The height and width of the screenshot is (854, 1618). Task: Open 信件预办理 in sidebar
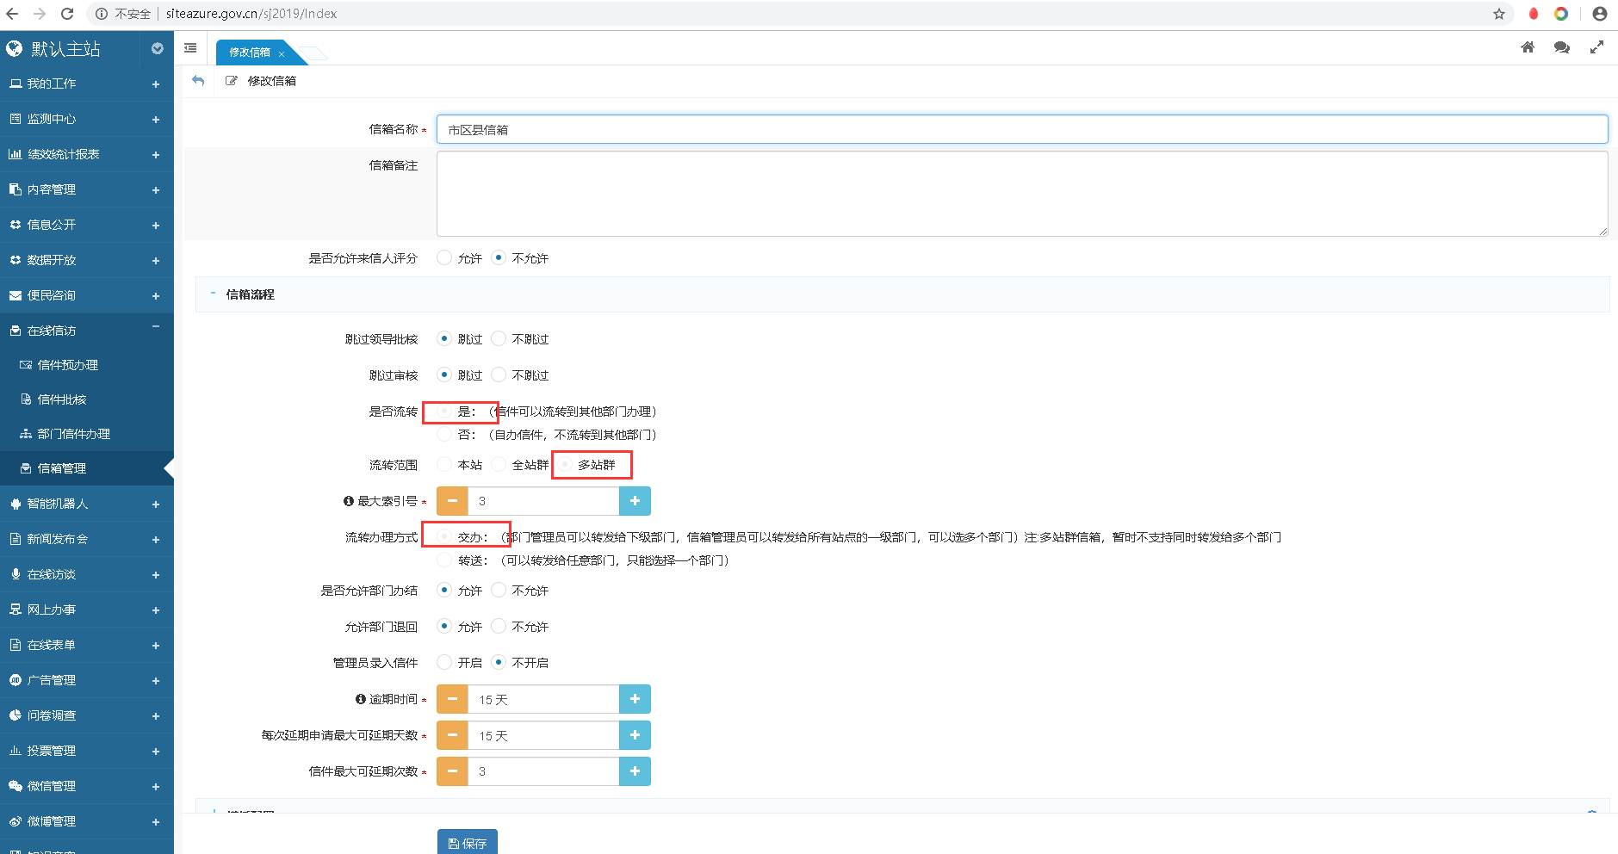pos(68,365)
